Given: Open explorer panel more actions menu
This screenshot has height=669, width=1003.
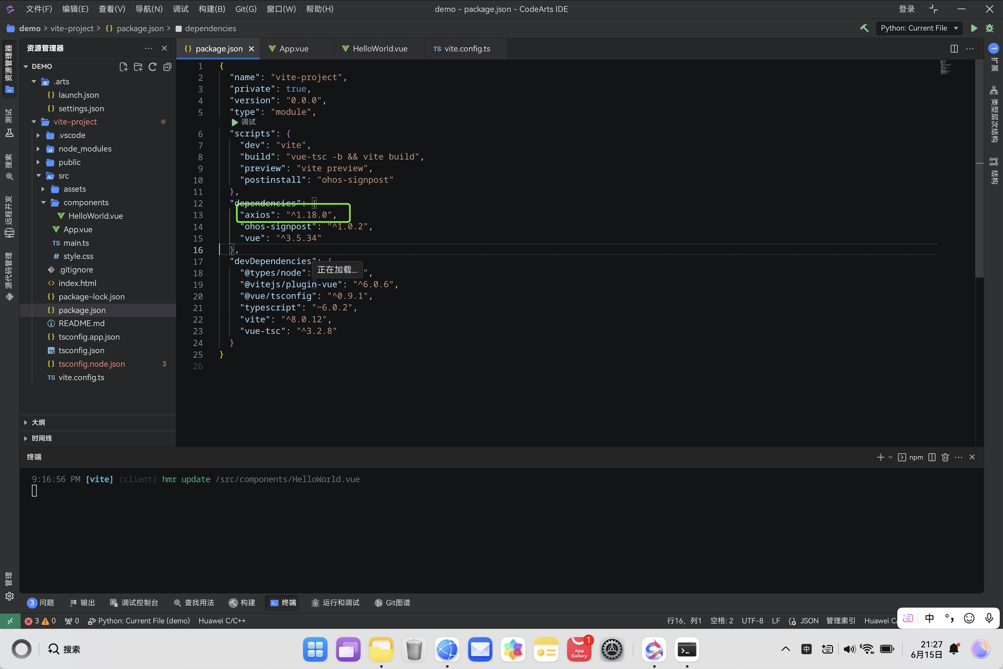Looking at the screenshot, I should 149,48.
